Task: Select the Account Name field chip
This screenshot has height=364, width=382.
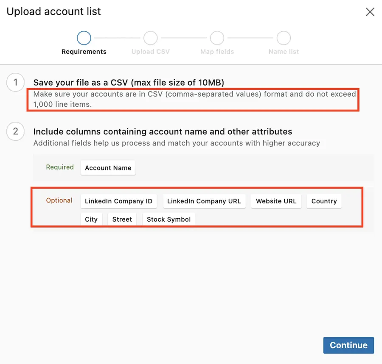Action: (x=108, y=168)
